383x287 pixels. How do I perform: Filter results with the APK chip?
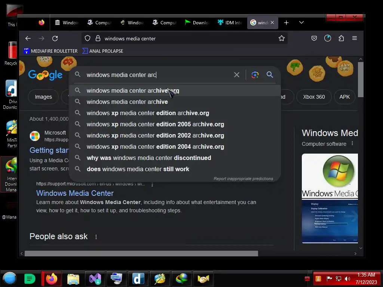click(344, 97)
